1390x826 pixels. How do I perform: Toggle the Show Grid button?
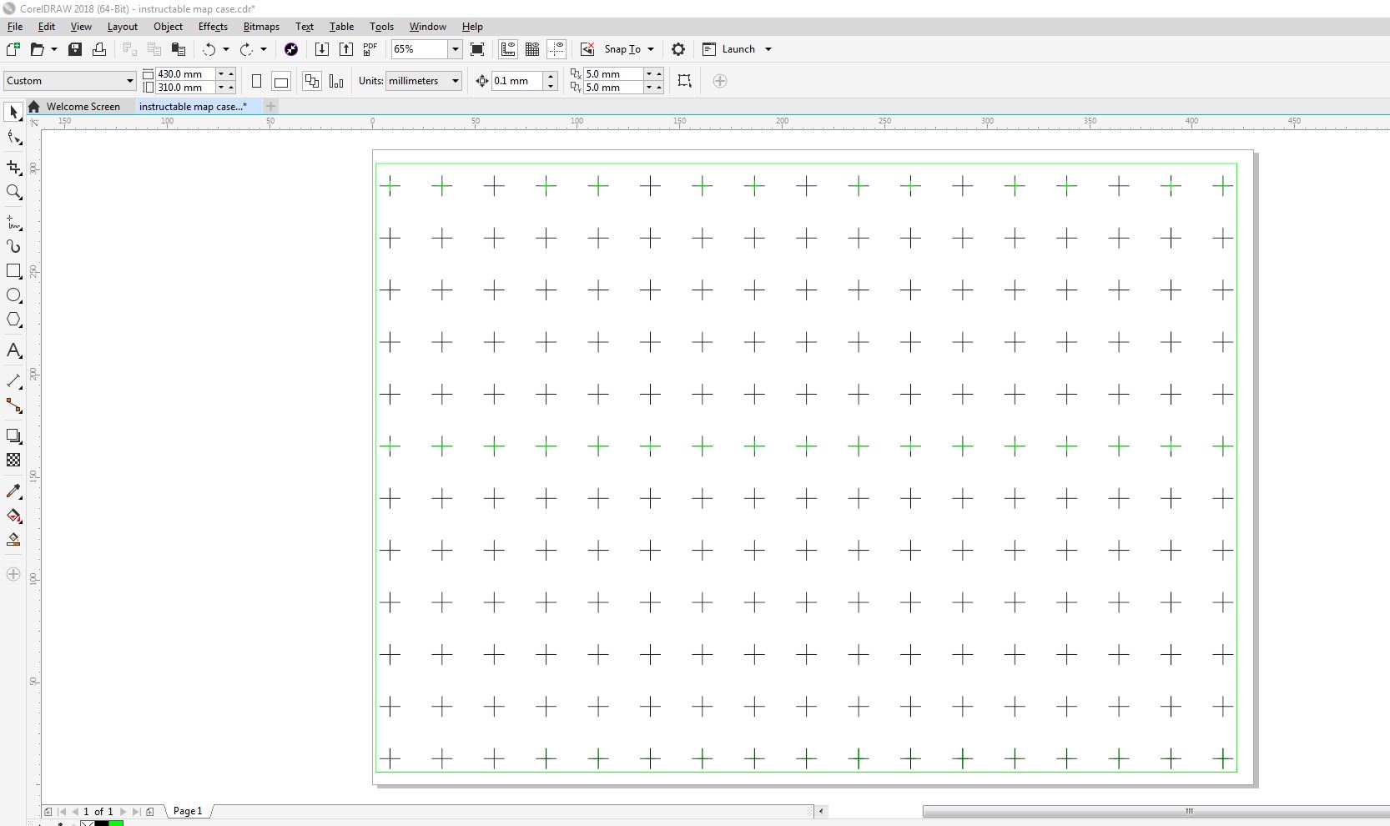tap(532, 49)
